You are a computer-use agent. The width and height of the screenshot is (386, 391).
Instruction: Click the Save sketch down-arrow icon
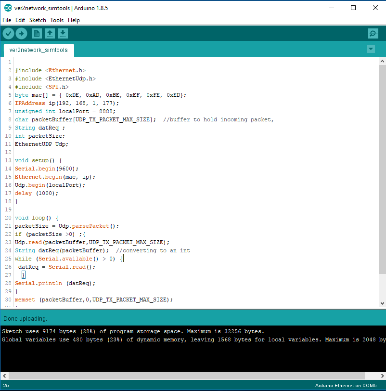pos(63,33)
